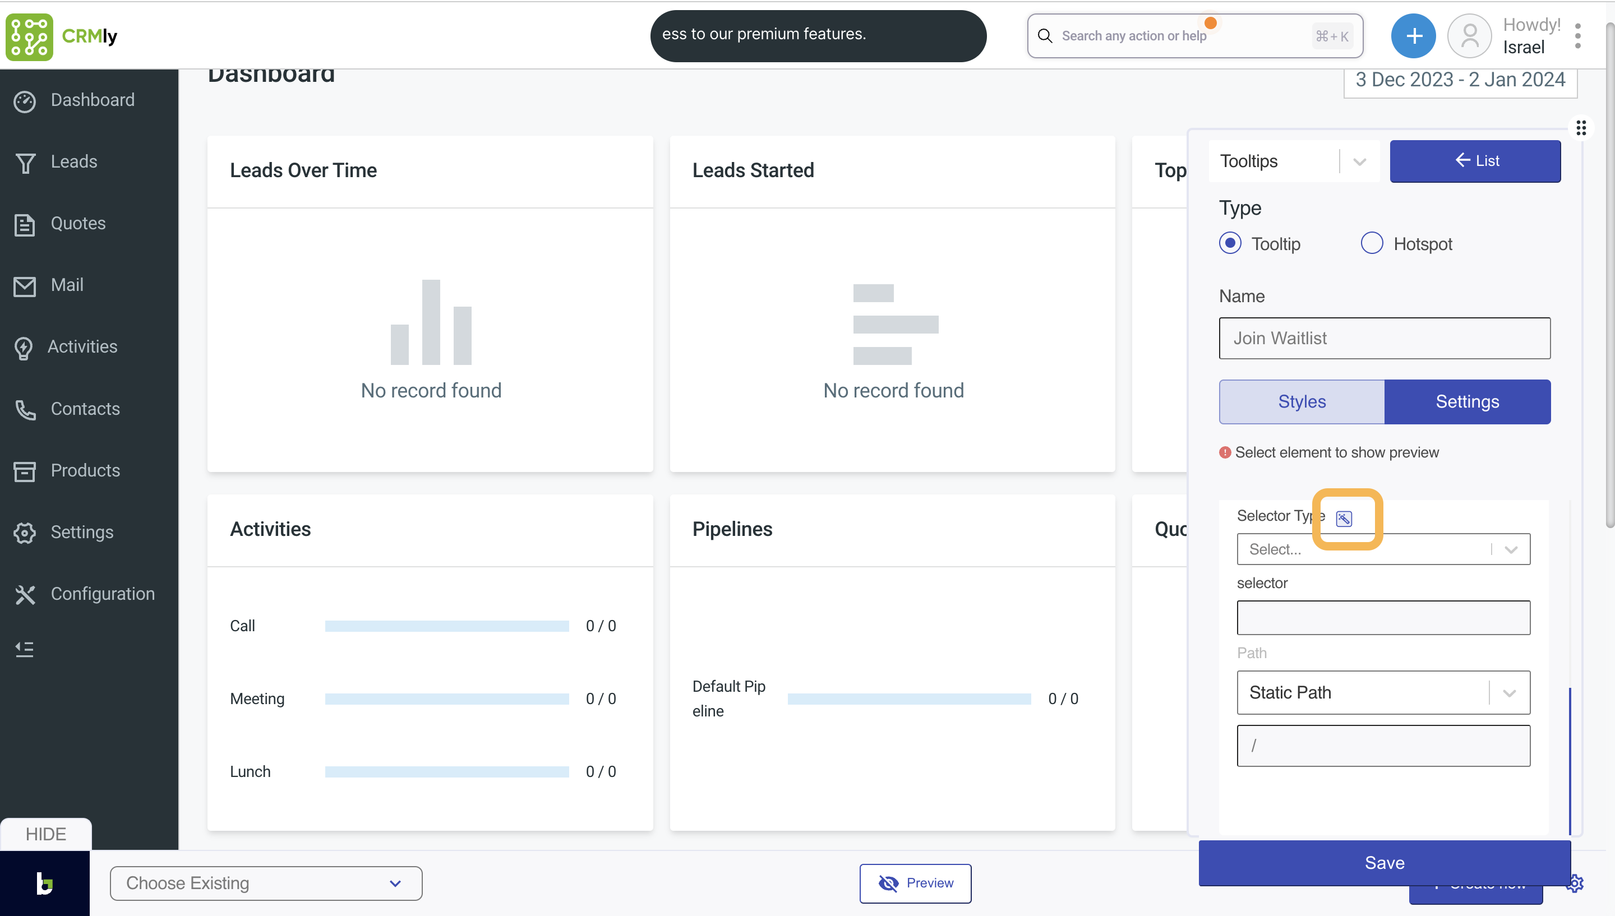Toggle the Preview eye button
Screen dimensions: 1615x916
coord(915,883)
